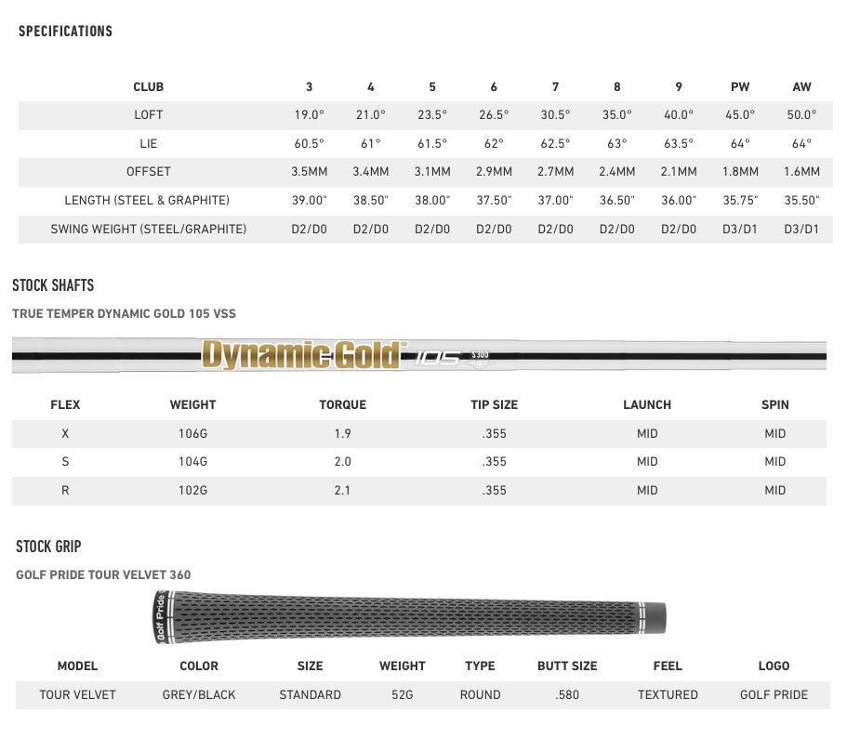Click the TIP SIZE column header

click(495, 405)
